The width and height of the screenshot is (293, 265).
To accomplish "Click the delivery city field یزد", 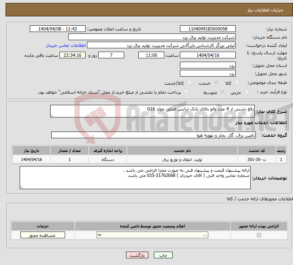I will tap(207, 73).
